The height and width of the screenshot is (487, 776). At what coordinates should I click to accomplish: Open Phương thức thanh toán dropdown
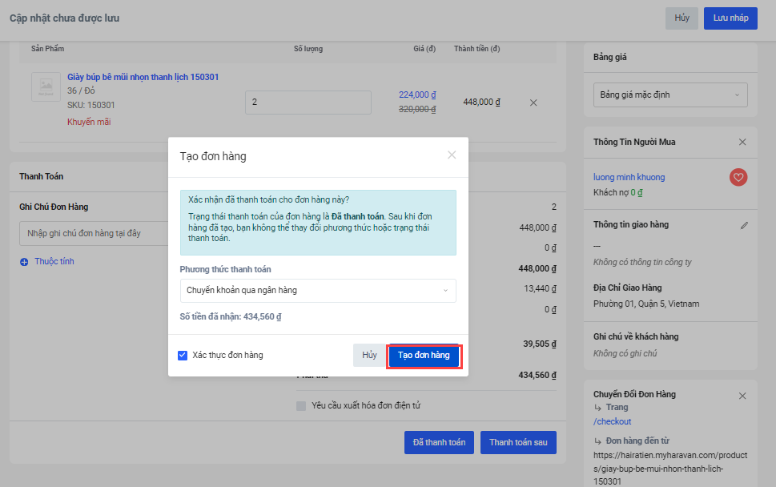318,290
